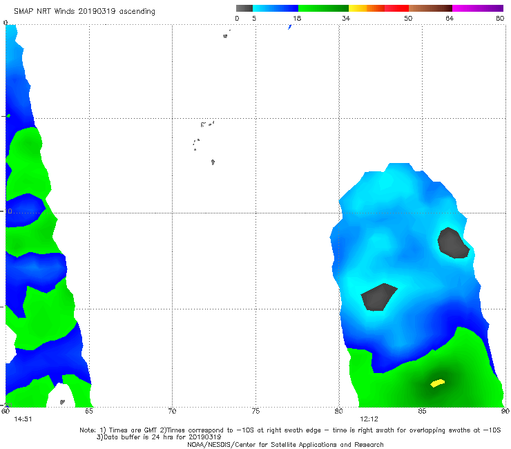Image resolution: width=511 pixels, height=449 pixels.
Task: Click the swath time "14:51"
Action: point(23,419)
